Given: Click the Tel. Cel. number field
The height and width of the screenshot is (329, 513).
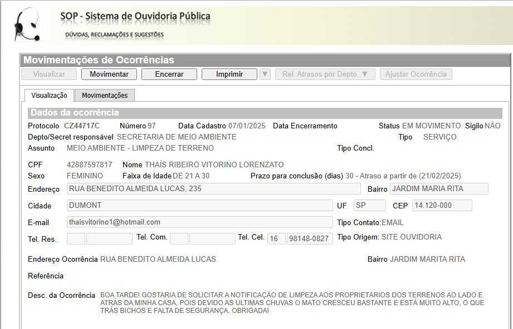Looking at the screenshot, I should (x=310, y=239).
